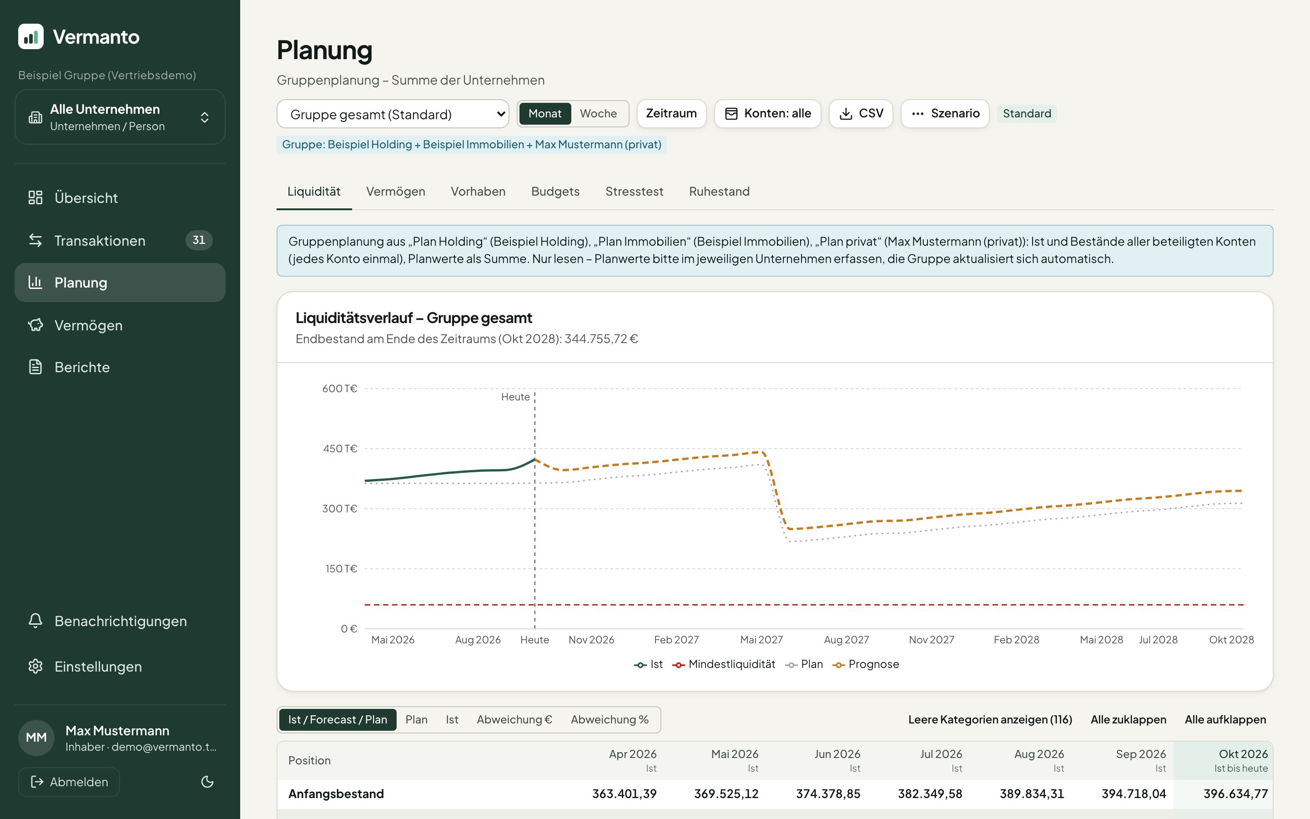Screen dimensions: 1310x819
Task: Click the Planung sidebar entry
Action: point(120,283)
